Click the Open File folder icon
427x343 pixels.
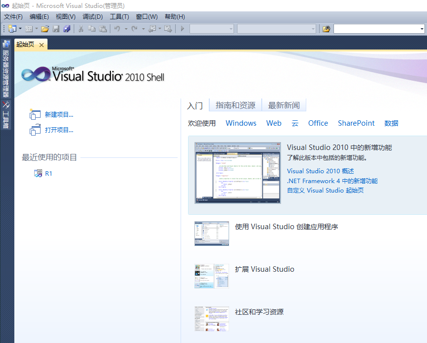[45, 29]
